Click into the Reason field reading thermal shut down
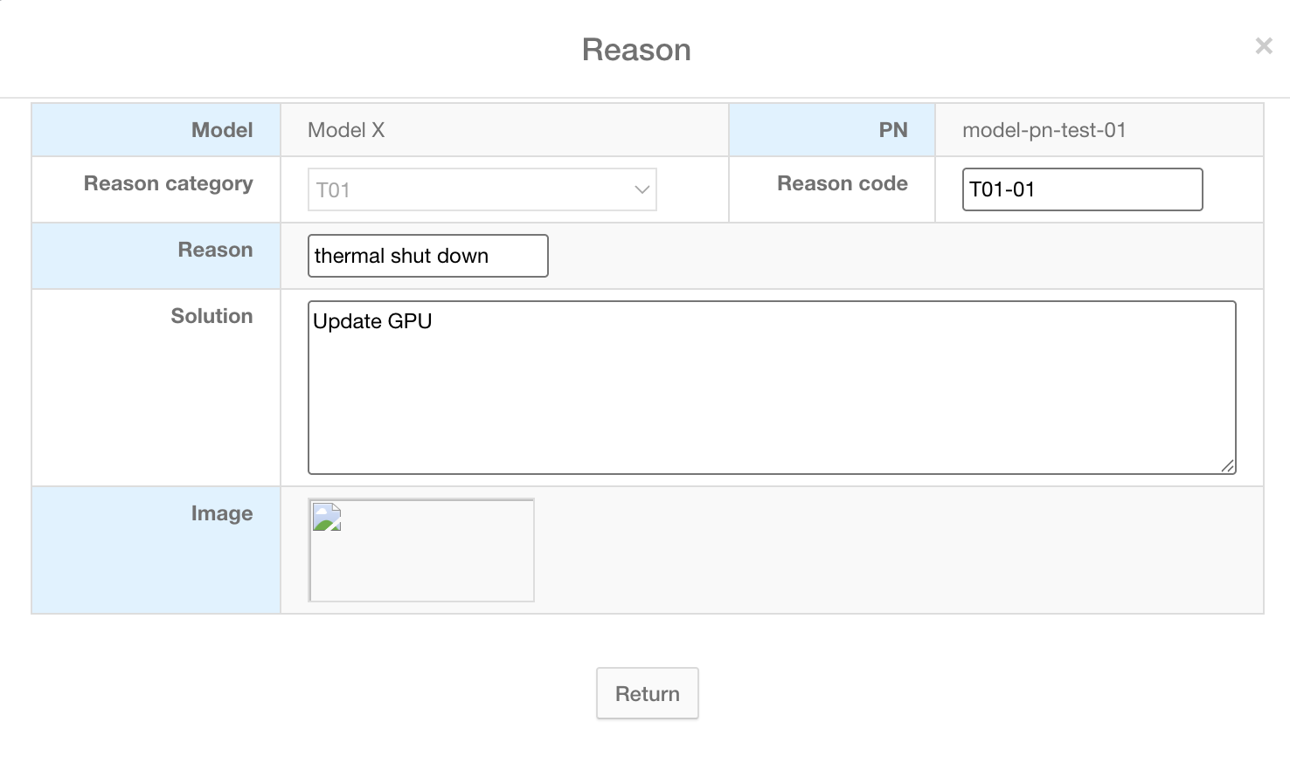1290x770 pixels. [x=427, y=256]
